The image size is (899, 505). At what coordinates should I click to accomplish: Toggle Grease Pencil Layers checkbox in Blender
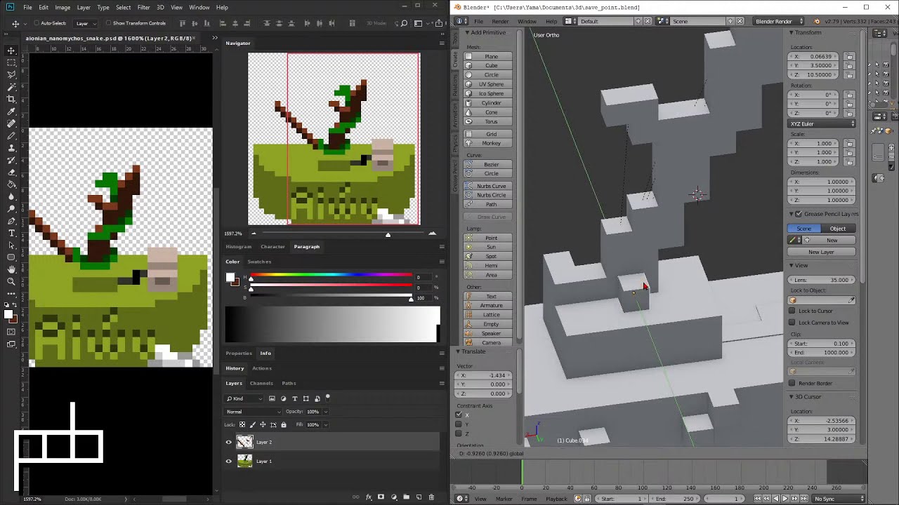coord(799,214)
